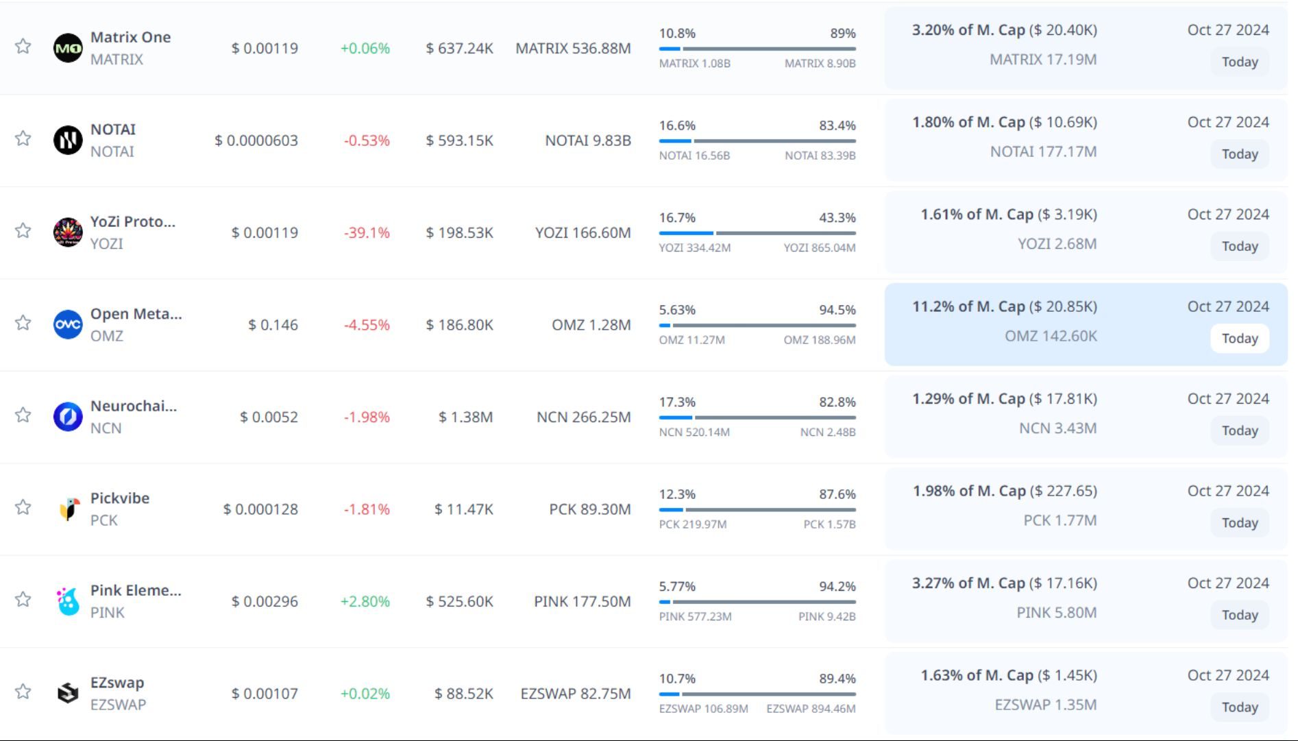Open the Neurochai... project name link

pyautogui.click(x=134, y=406)
